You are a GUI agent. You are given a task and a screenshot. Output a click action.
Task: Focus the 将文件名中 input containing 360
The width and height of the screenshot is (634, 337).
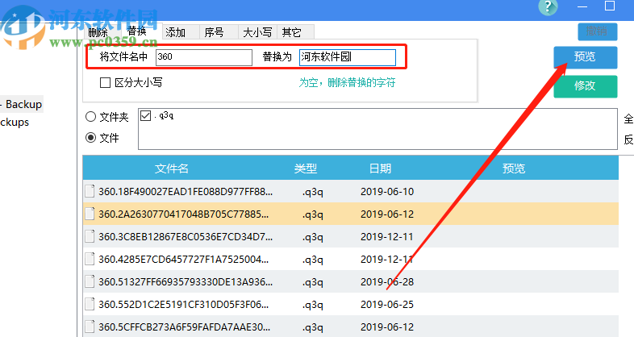(204, 57)
